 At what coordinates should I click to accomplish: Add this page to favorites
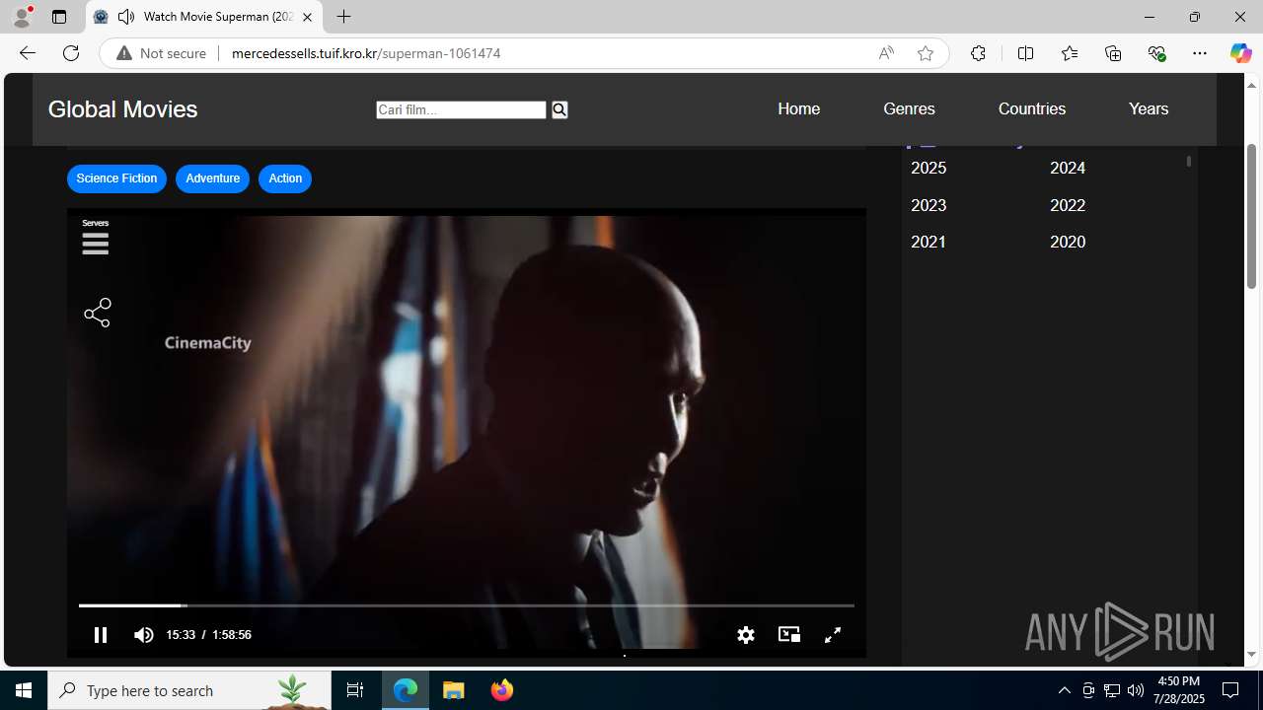point(926,53)
